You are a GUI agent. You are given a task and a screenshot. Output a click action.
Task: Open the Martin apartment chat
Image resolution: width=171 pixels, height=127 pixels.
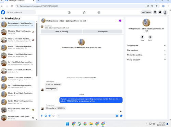click(17, 94)
